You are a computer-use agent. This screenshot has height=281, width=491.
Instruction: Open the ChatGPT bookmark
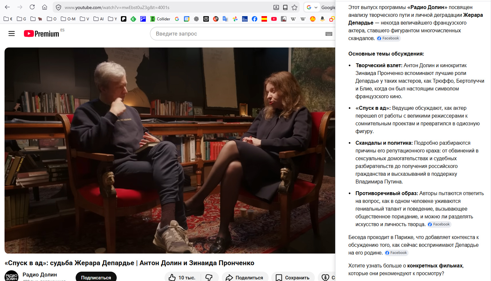point(196,19)
